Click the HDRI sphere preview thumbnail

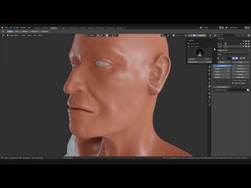click(200, 53)
